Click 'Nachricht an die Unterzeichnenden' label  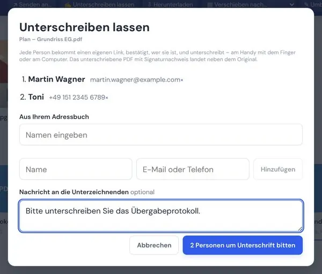click(74, 192)
